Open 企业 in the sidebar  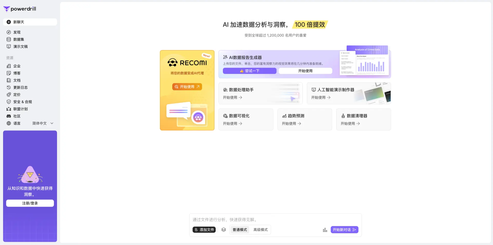point(30,66)
